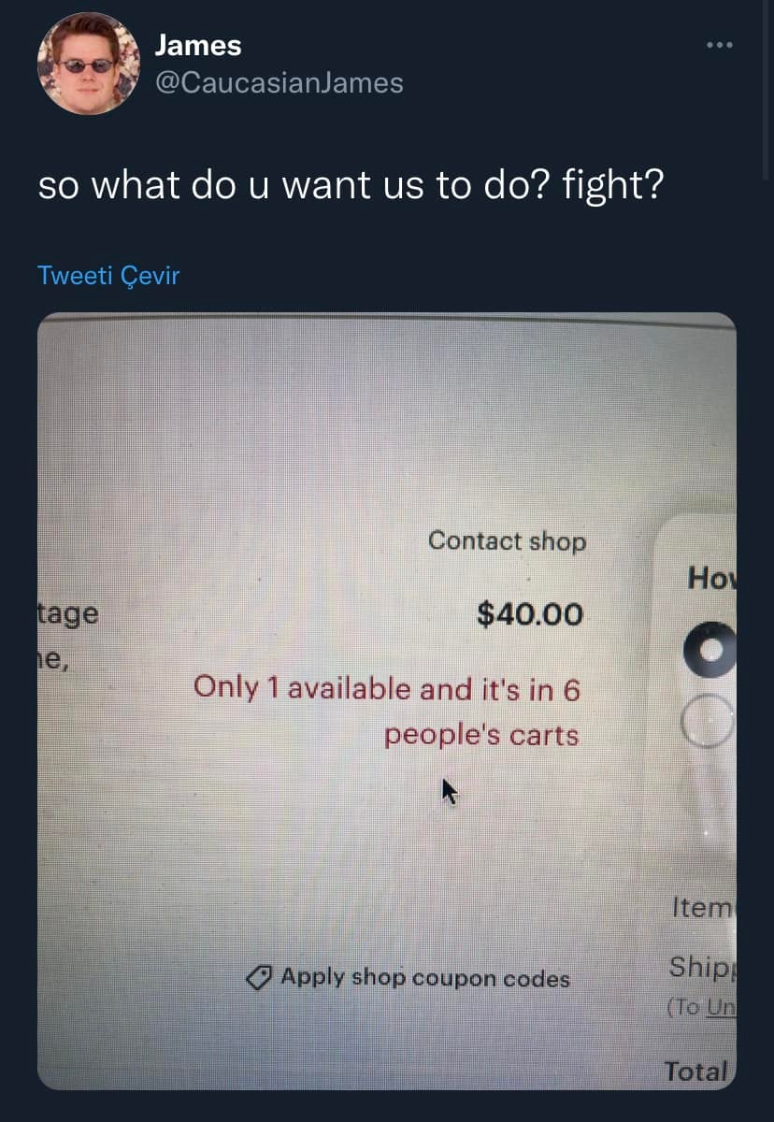Click the coupon tag icon

(x=258, y=978)
